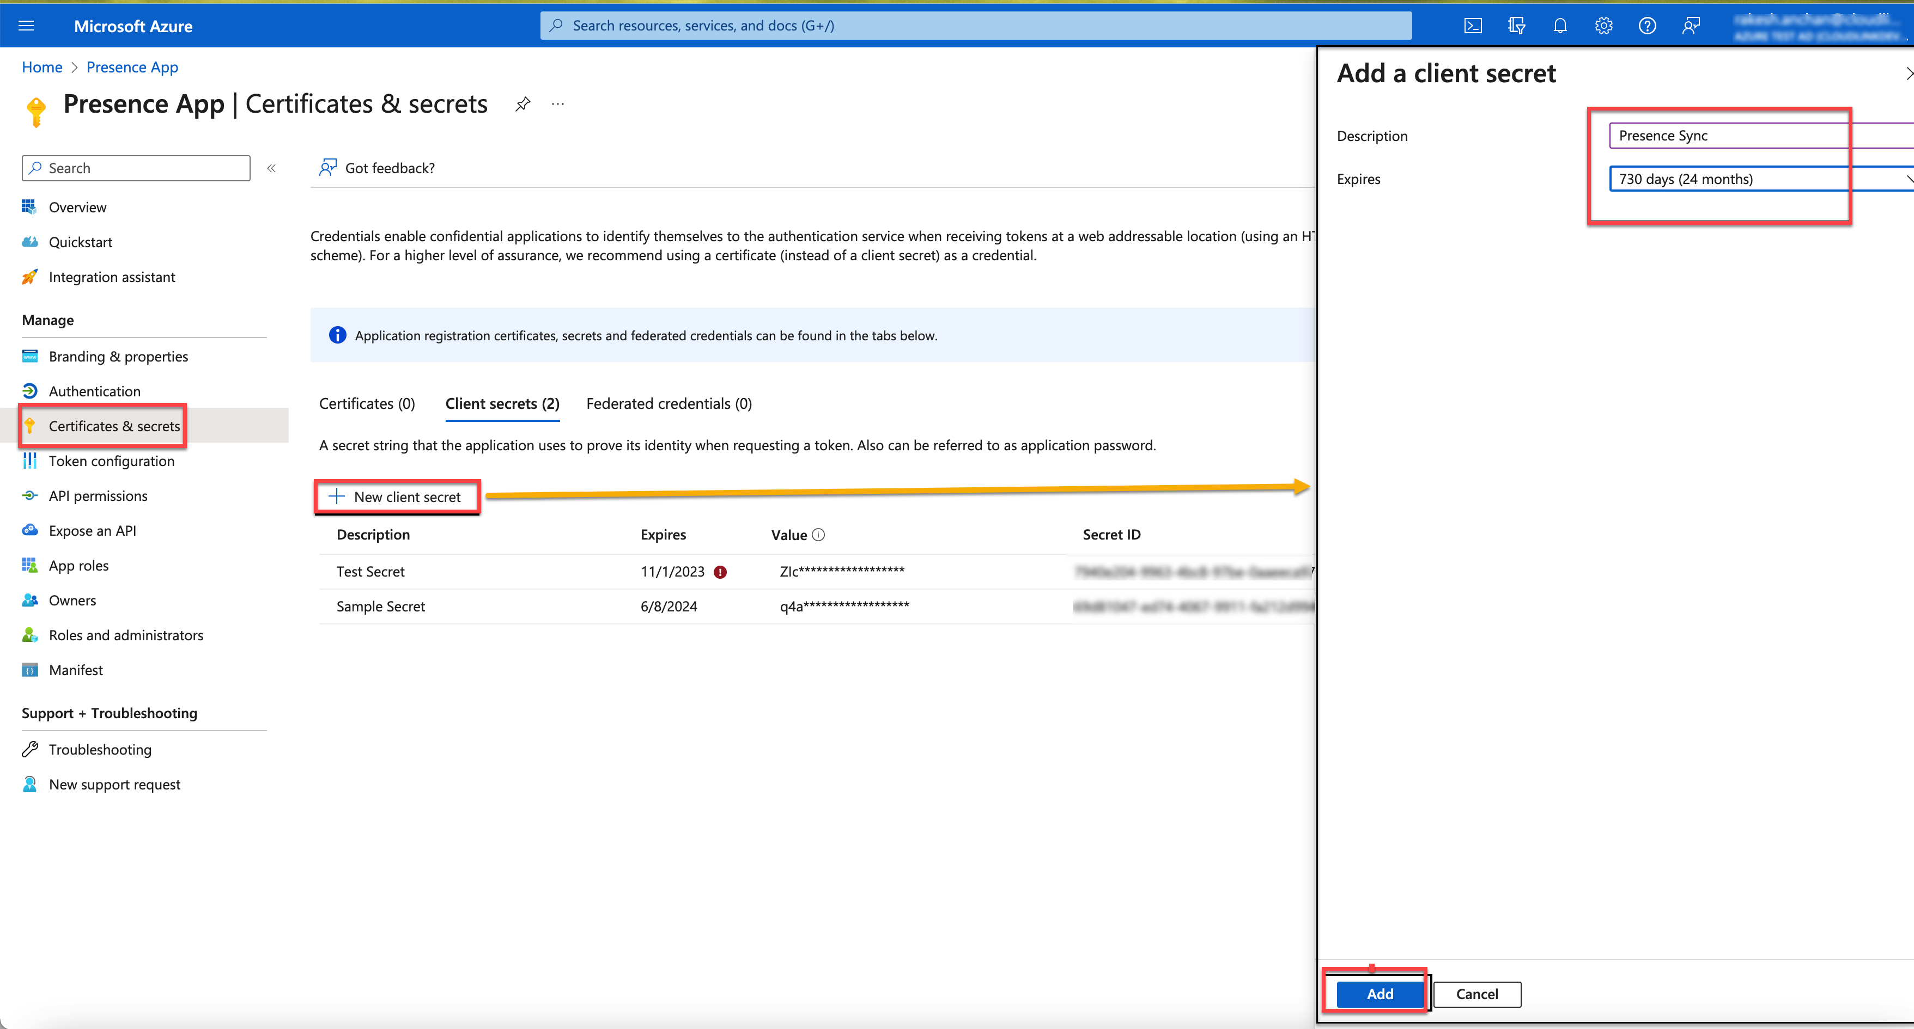The width and height of the screenshot is (1914, 1029).
Task: Collapse the left navigation sidebar
Action: coord(272,168)
